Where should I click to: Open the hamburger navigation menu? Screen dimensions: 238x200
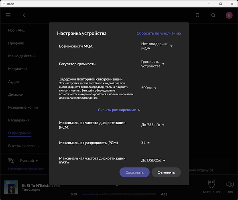coord(8,15)
